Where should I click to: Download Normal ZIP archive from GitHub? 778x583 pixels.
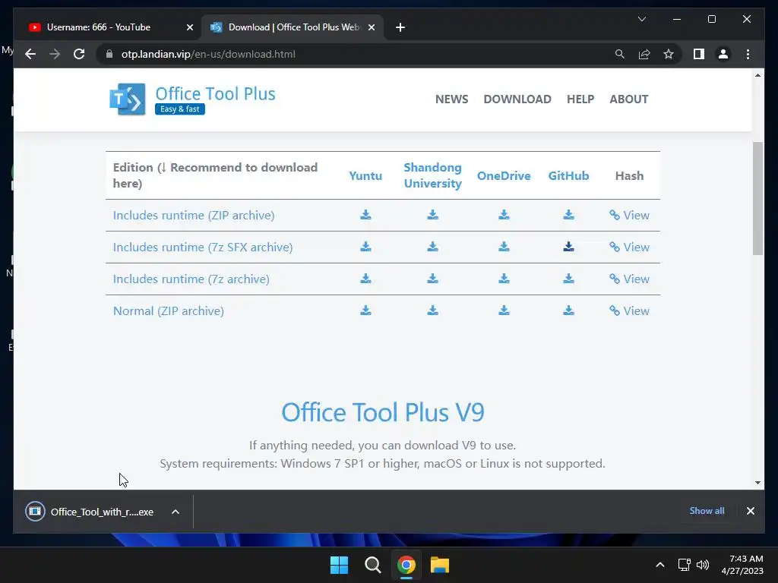tap(568, 310)
